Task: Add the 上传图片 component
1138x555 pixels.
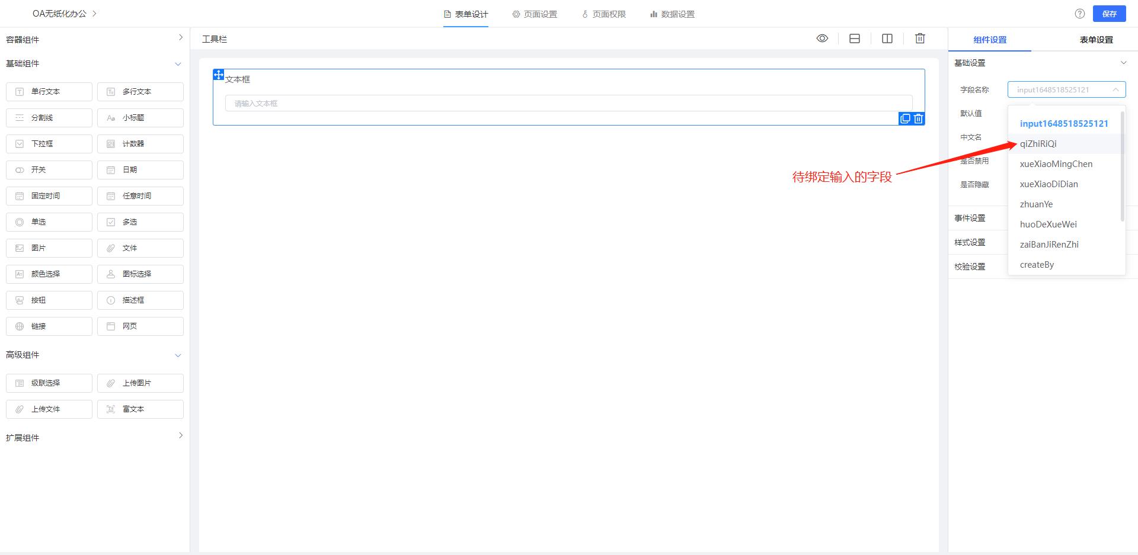Action: pyautogui.click(x=140, y=383)
